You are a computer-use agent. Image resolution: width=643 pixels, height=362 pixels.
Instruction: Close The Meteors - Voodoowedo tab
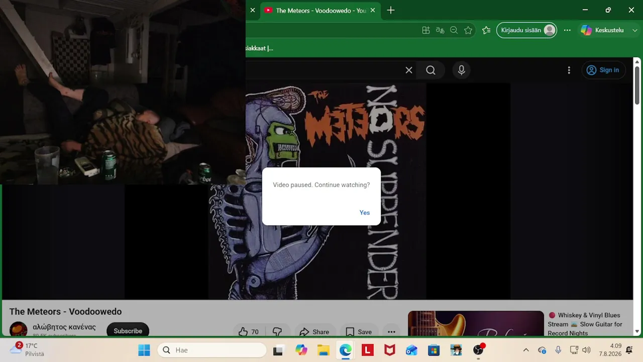click(x=373, y=11)
